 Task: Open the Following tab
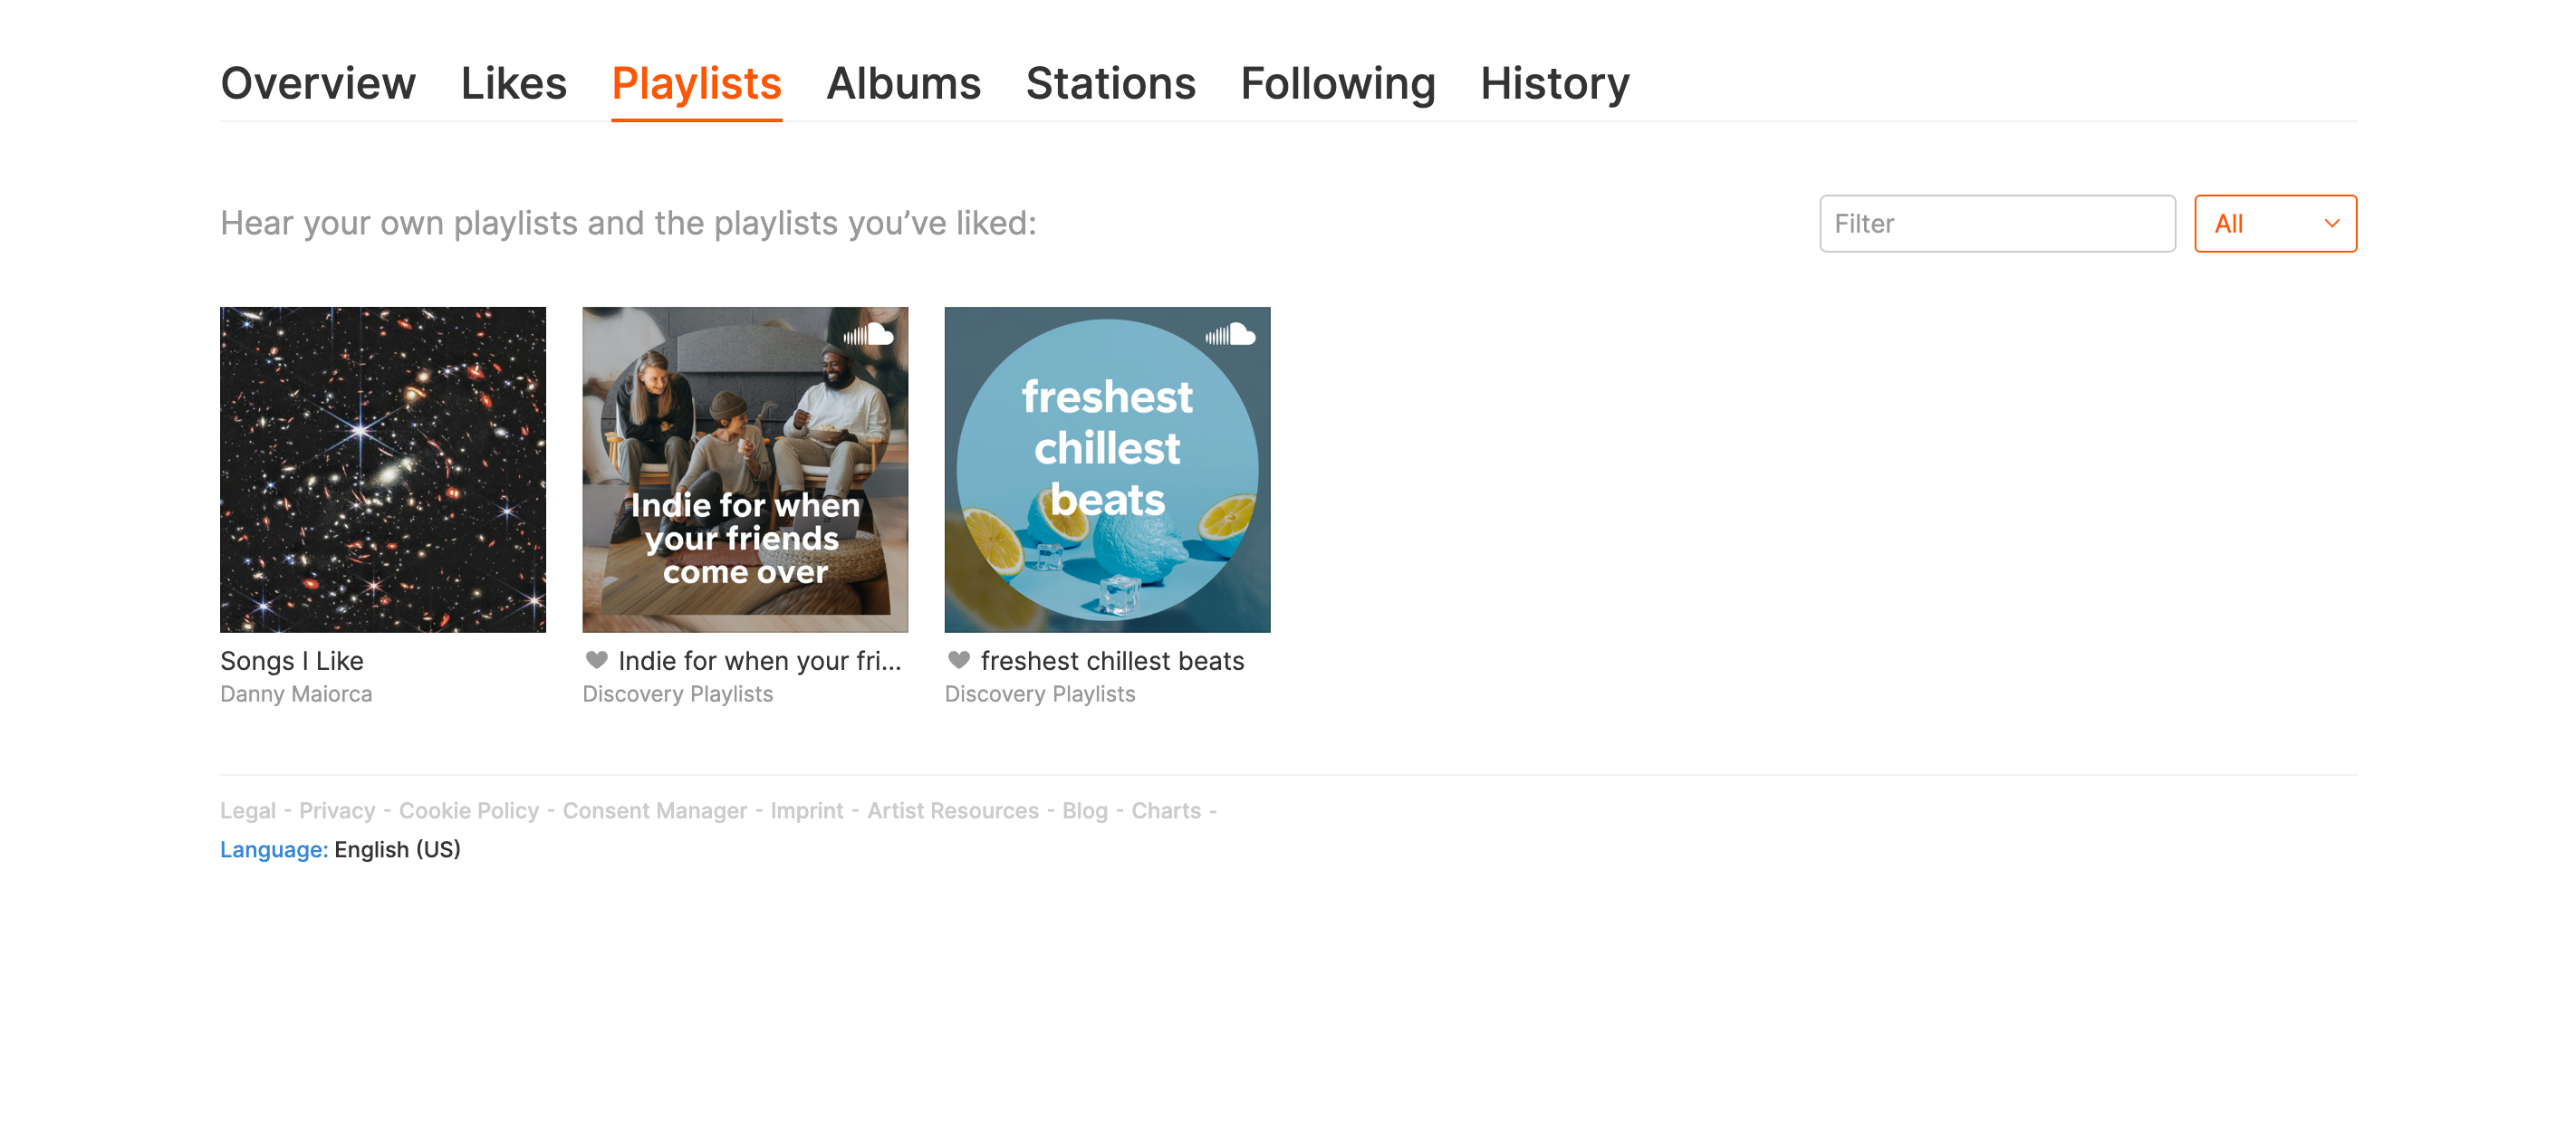tap(1337, 83)
